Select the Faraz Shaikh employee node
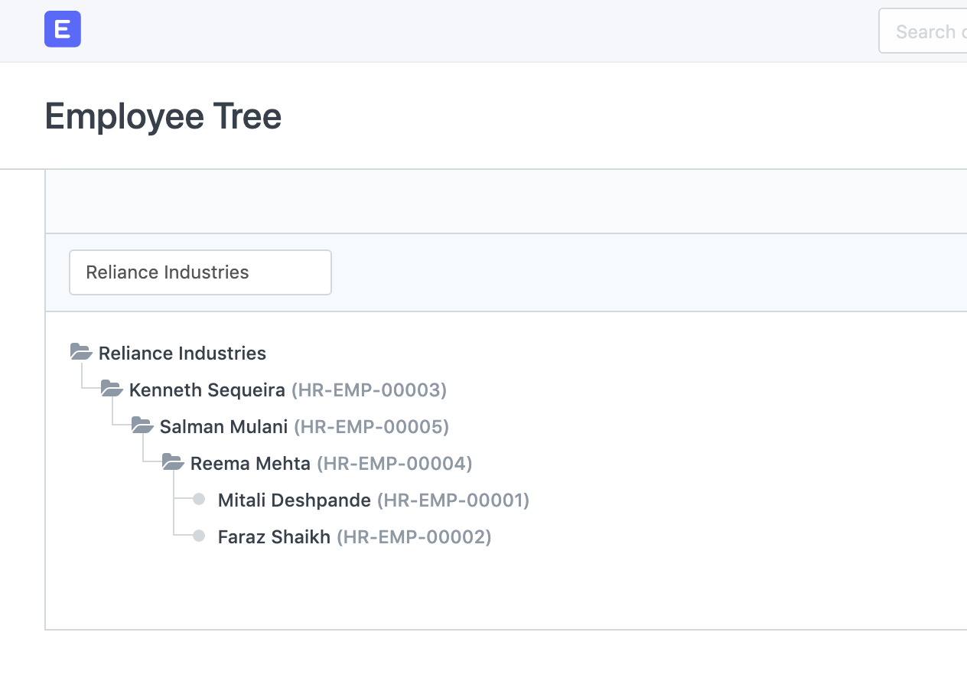967x678 pixels. (274, 537)
